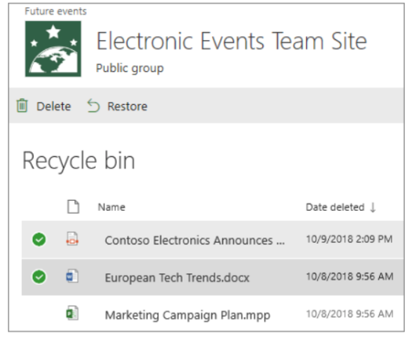This screenshot has height=337, width=412.
Task: Deselect the European Tech Trends.docx checkmark
Action: tap(39, 277)
